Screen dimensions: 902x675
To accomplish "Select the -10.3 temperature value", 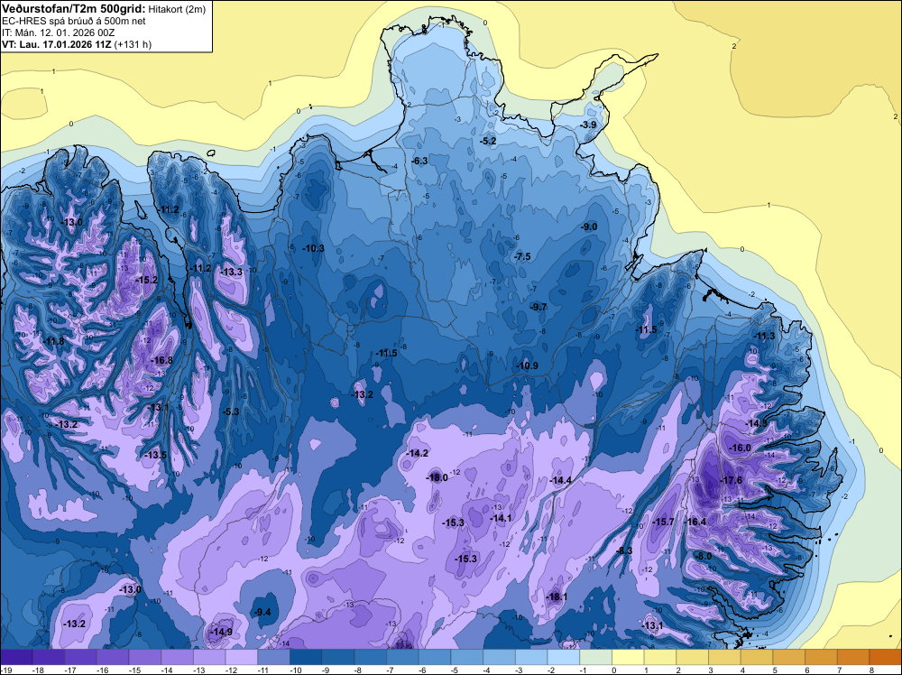I will coord(314,248).
